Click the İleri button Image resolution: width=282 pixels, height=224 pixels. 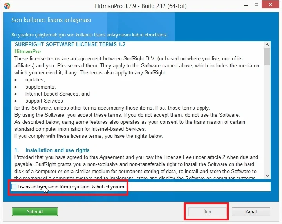(207, 211)
